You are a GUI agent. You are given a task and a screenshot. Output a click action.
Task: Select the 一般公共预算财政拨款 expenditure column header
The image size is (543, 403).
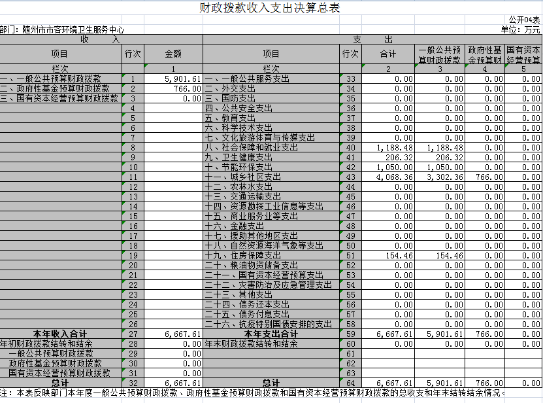coord(440,54)
